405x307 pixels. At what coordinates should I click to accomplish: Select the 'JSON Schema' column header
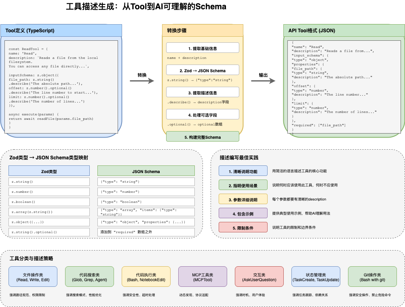click(146, 171)
